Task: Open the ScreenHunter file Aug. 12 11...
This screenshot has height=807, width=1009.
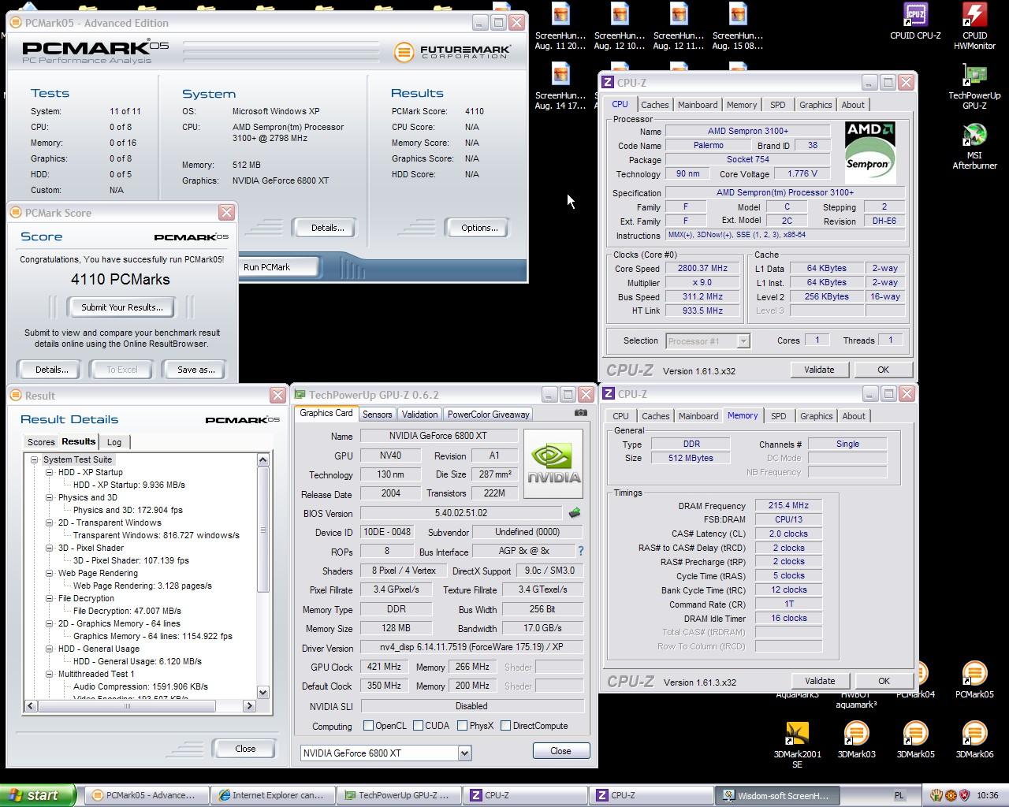Action: click(679, 27)
